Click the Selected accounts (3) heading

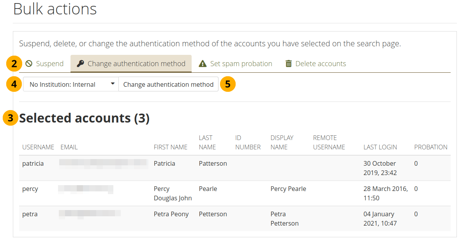(85, 118)
